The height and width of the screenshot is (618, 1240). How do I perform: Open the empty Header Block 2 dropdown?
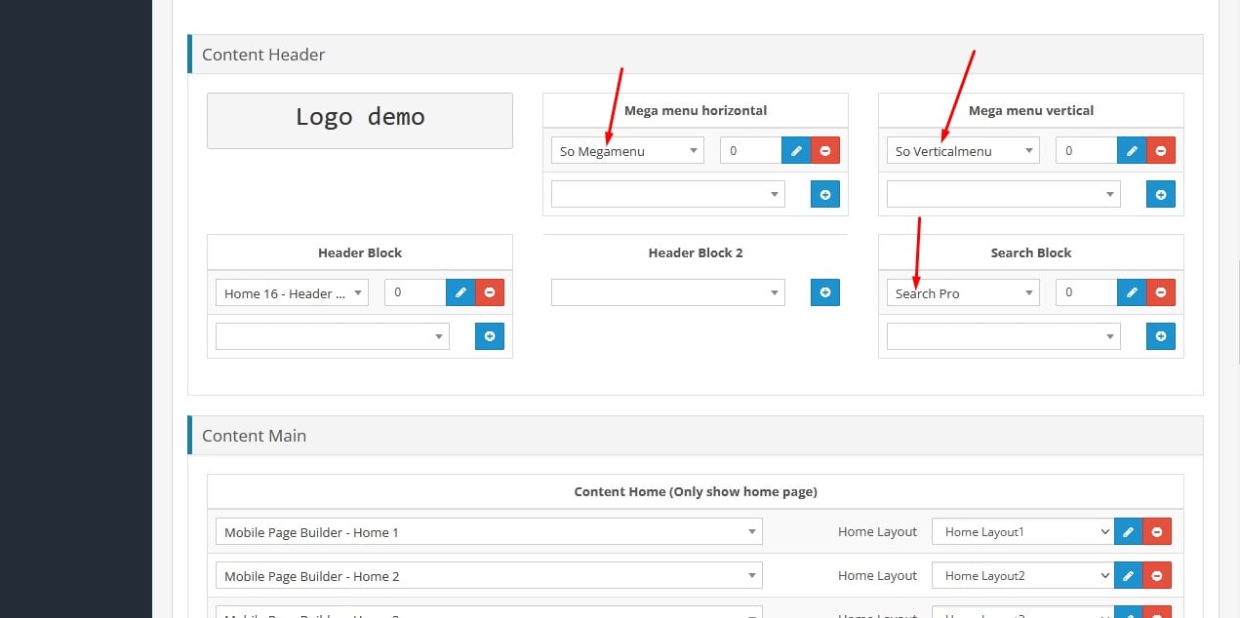click(668, 292)
